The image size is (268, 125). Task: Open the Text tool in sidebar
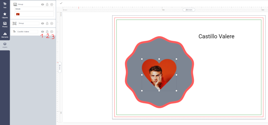coord(5,5)
